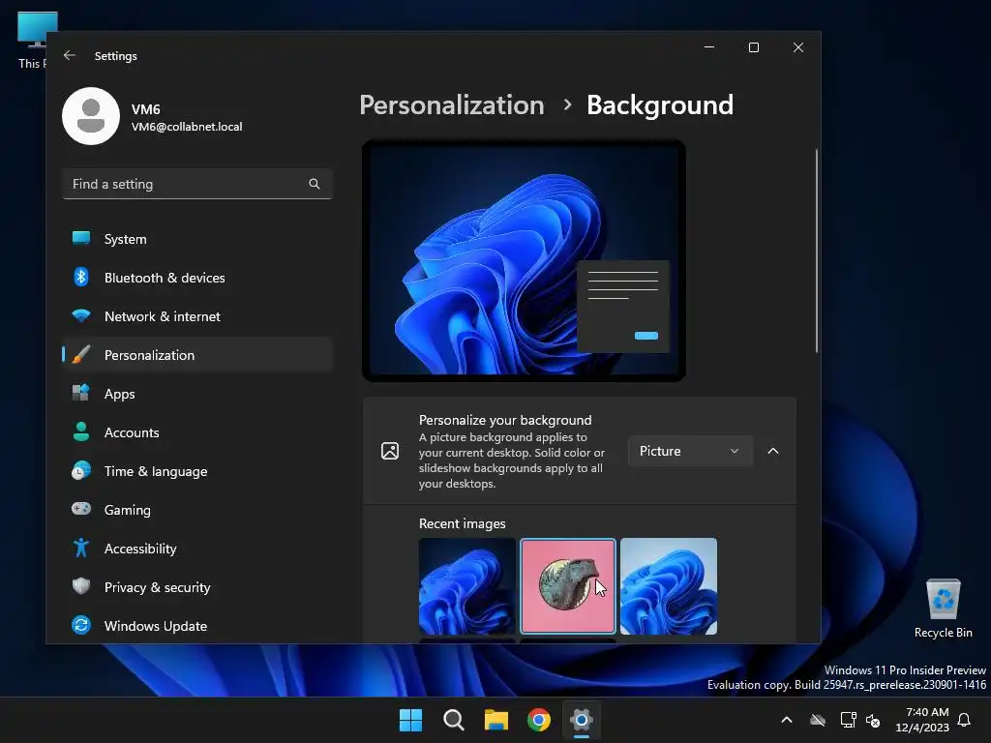Click the Personalization paintbrush icon
991x743 pixels.
(x=81, y=354)
